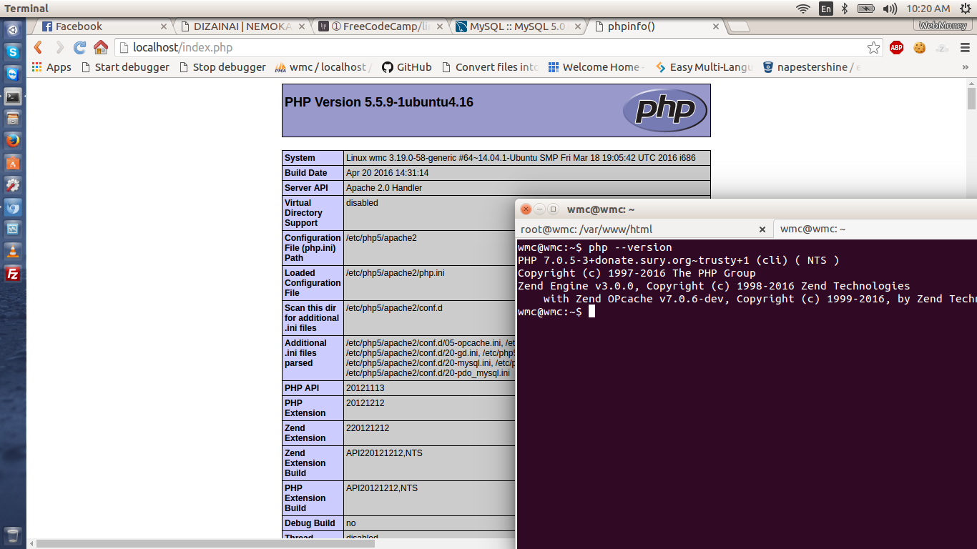Switch to root@wmc /var/www/html terminal tab
Viewport: 977px width, 549px height.
637,229
